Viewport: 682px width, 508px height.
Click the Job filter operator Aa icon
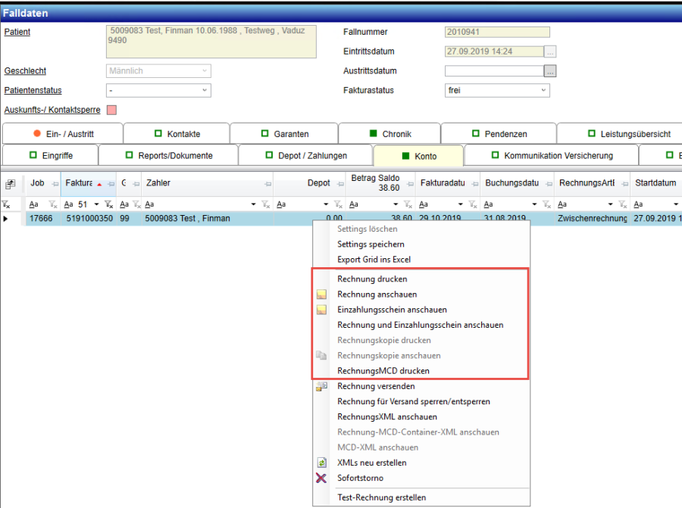[x=33, y=204]
